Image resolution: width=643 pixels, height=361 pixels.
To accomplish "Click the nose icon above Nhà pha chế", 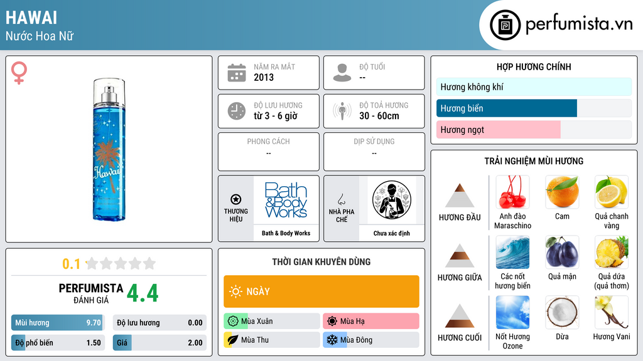I will click(341, 199).
